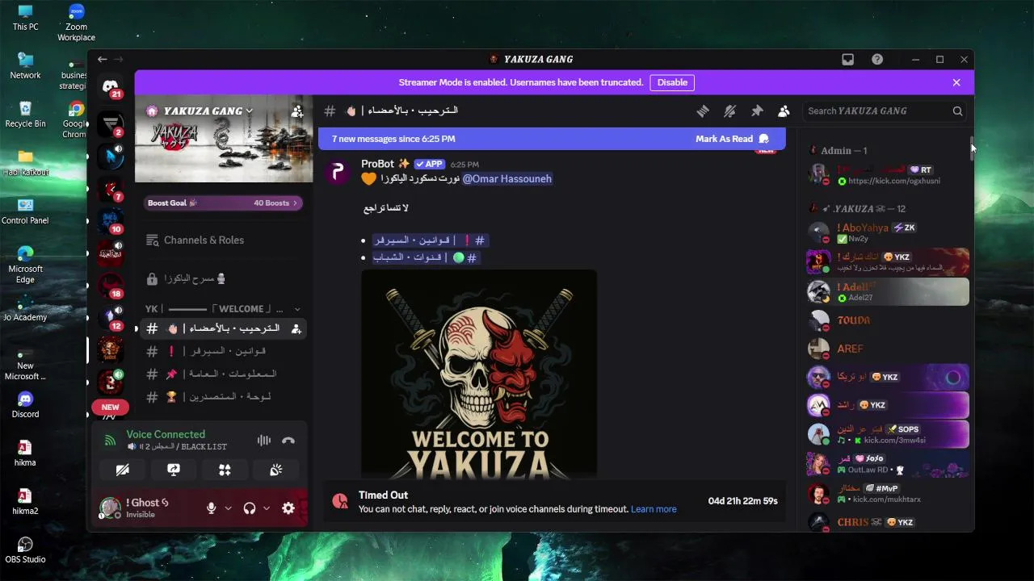Image resolution: width=1034 pixels, height=581 pixels.
Task: Open the server icon with badge 10
Action: point(111,221)
